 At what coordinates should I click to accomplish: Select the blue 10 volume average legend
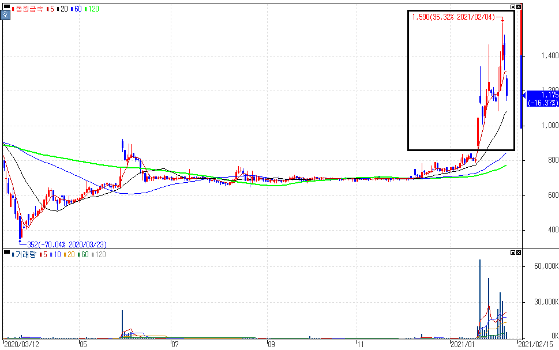click(55, 254)
